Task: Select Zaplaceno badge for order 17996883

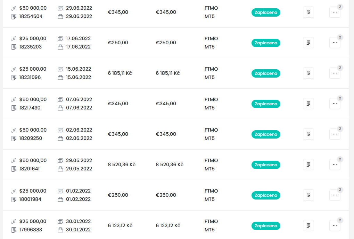Action: coord(266,226)
